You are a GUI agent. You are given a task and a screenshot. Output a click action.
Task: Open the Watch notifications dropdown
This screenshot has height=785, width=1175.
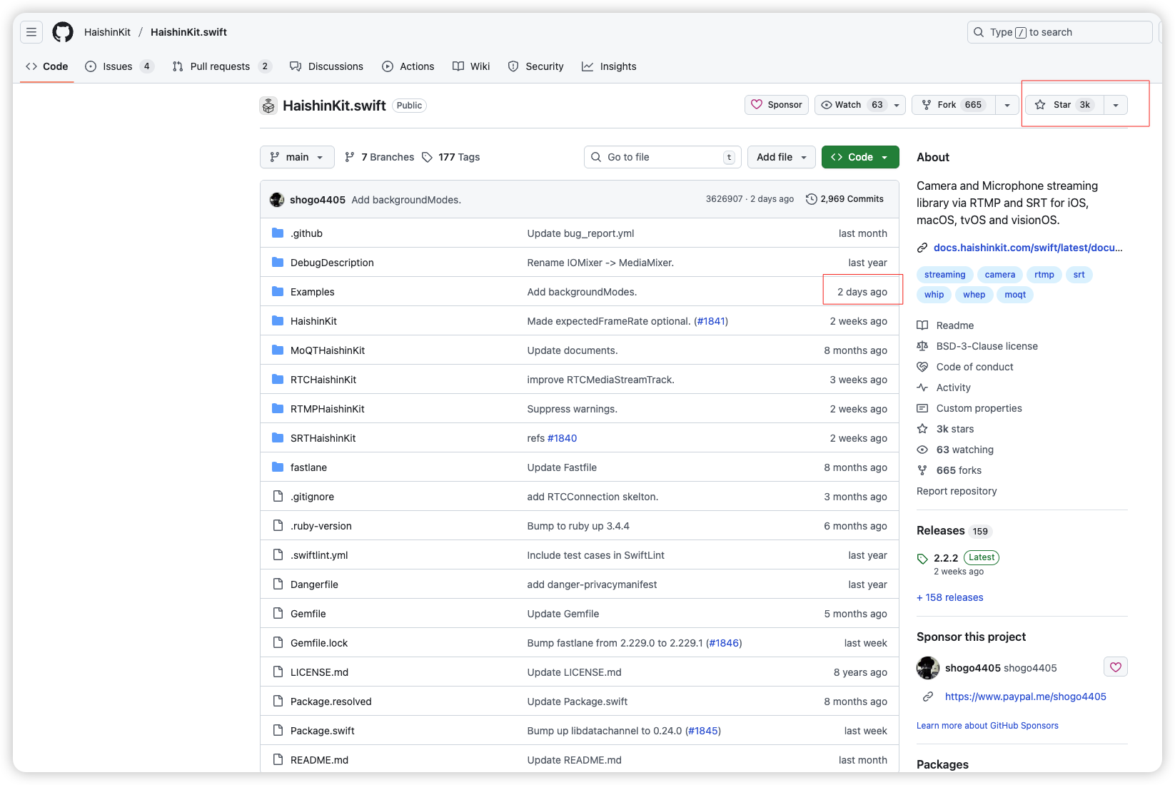tap(860, 105)
